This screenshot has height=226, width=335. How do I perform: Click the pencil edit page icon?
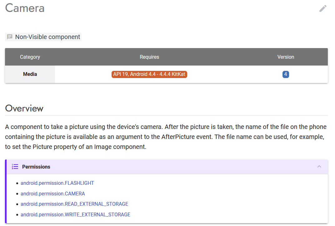click(x=323, y=8)
